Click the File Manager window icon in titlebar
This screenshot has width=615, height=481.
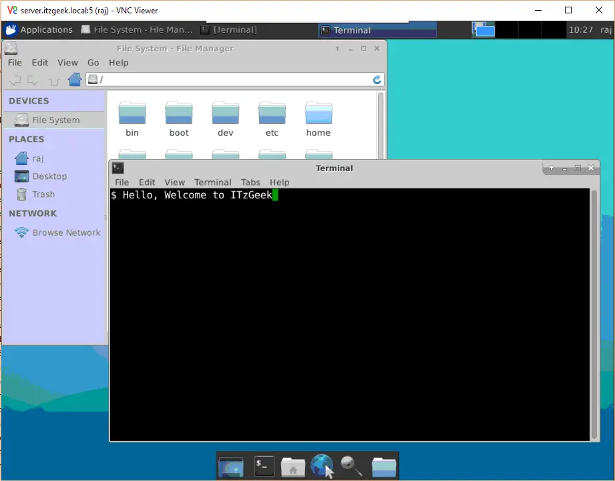pos(11,49)
